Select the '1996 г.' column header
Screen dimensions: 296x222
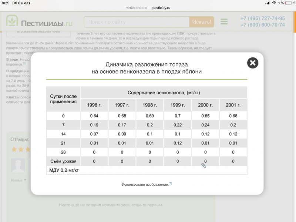[94, 105]
